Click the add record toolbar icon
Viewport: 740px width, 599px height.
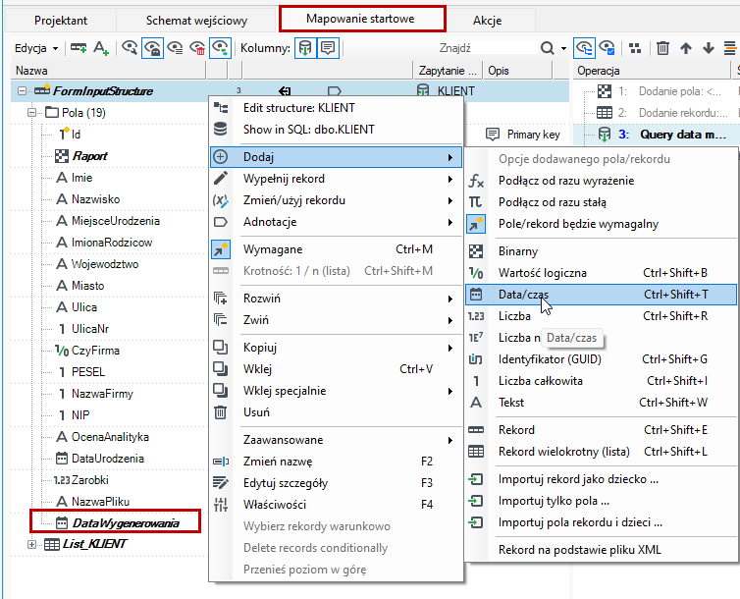(x=79, y=48)
